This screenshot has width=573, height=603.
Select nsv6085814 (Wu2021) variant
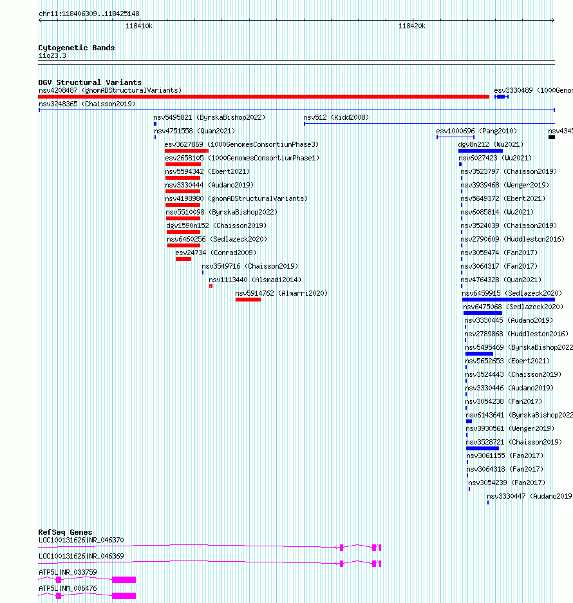(x=497, y=212)
